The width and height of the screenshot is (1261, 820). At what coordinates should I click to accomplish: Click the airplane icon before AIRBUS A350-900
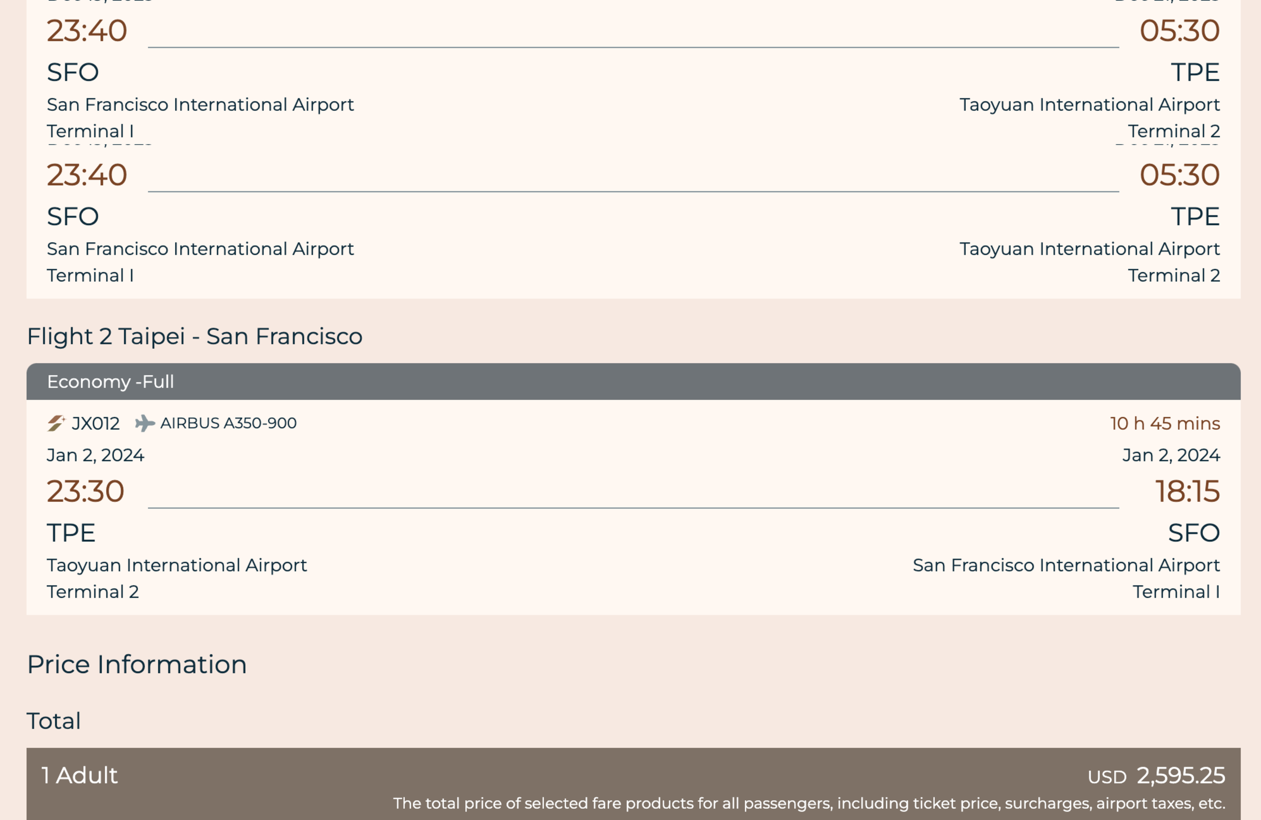click(x=144, y=423)
